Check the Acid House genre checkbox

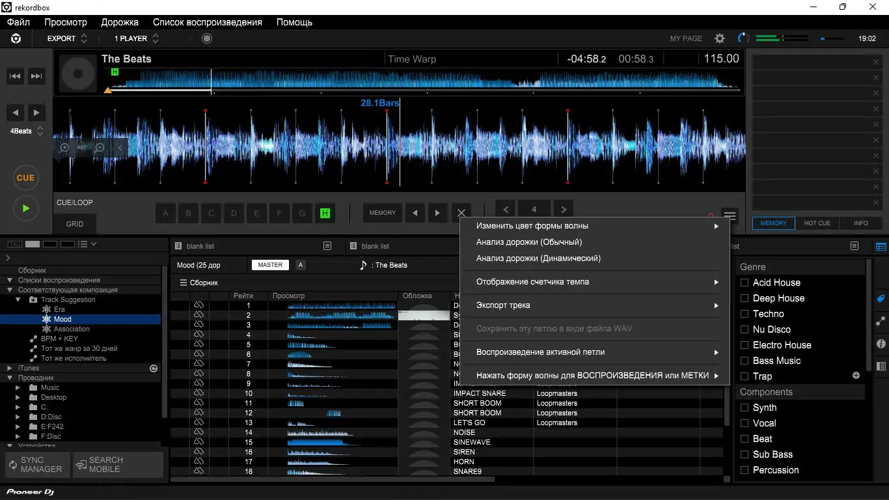745,283
